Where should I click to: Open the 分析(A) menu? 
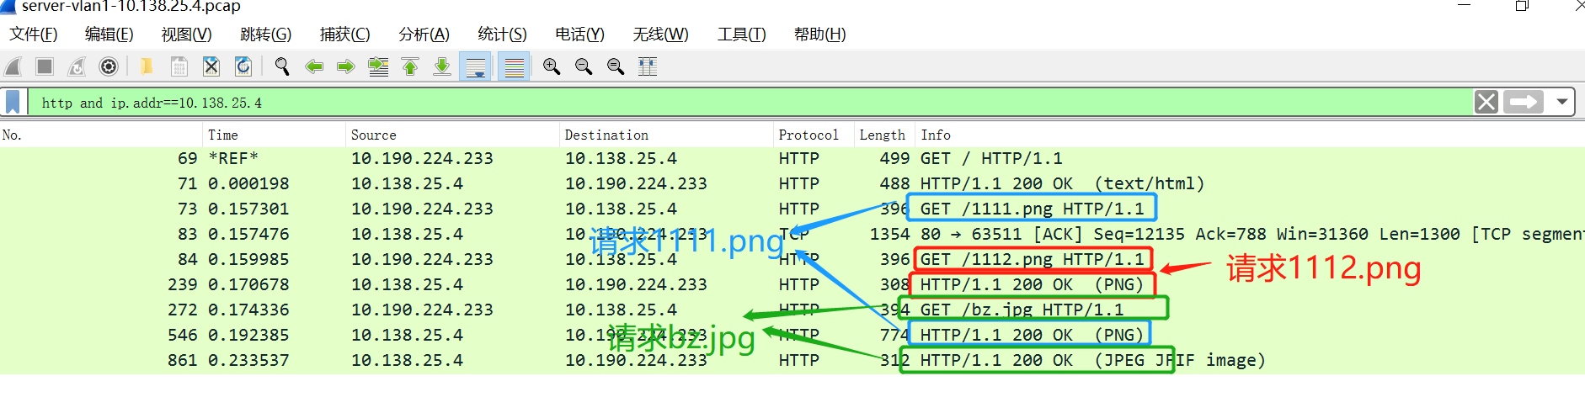424,34
